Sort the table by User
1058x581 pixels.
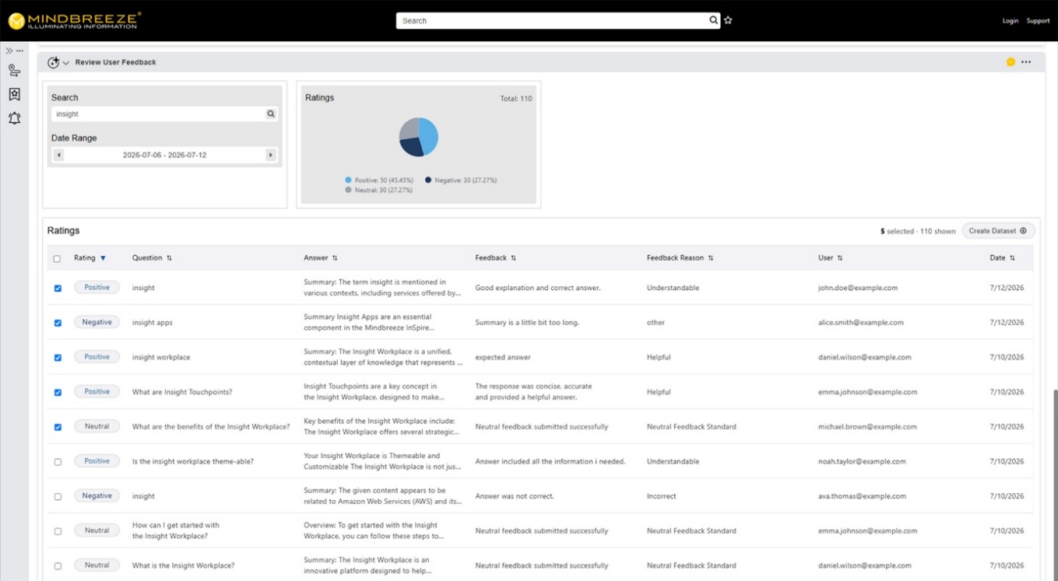[839, 258]
